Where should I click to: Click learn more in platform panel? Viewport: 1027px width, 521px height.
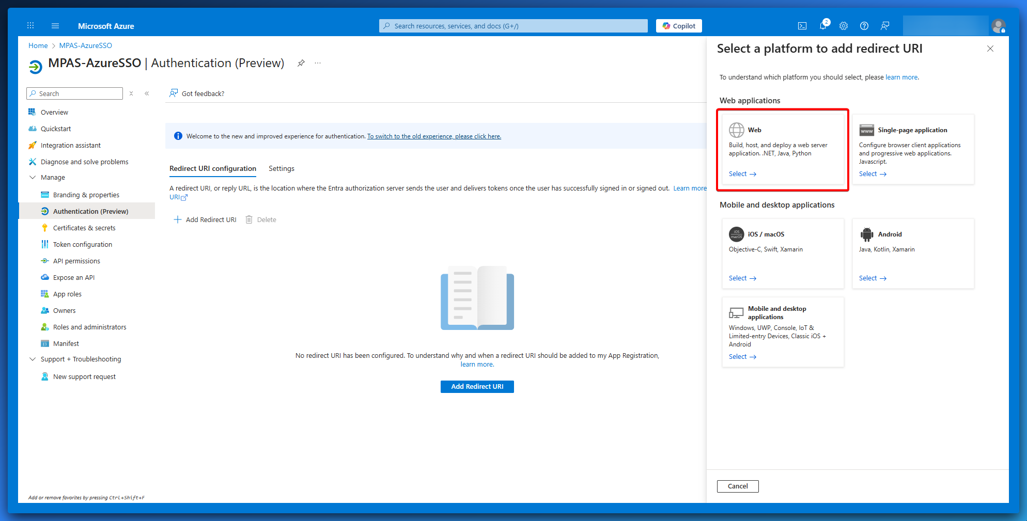pos(901,77)
